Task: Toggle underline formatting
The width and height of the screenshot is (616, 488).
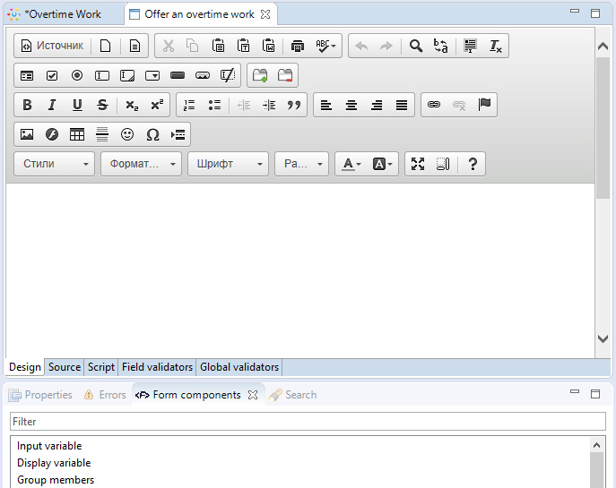Action: click(77, 105)
